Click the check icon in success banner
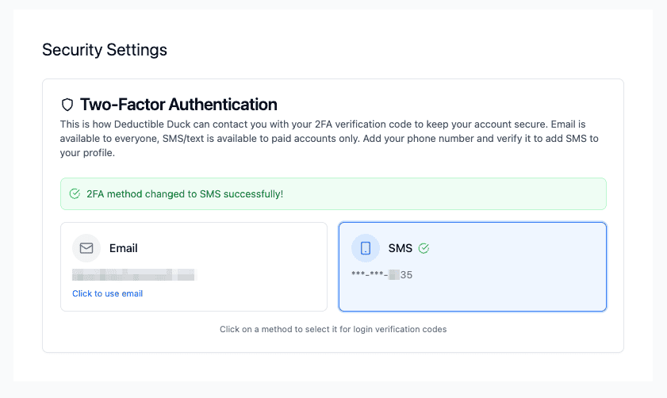The image size is (667, 398). pos(75,193)
